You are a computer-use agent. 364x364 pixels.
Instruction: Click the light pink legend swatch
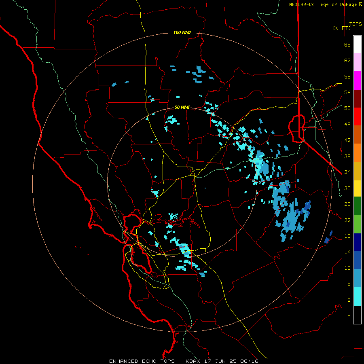coord(357,62)
